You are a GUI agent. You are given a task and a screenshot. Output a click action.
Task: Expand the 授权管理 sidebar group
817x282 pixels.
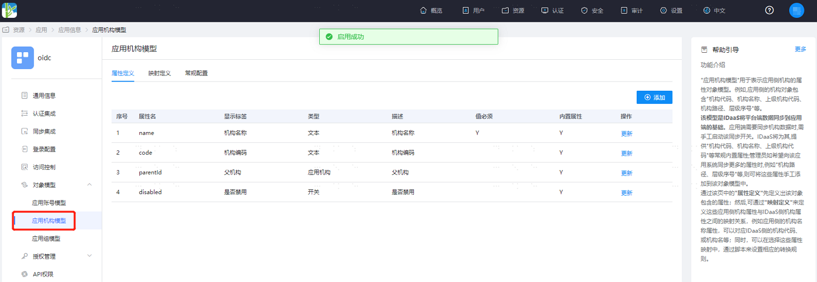pos(89,256)
